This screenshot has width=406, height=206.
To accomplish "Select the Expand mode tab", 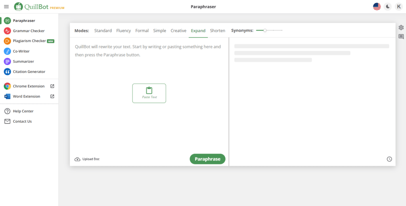I will (x=198, y=31).
